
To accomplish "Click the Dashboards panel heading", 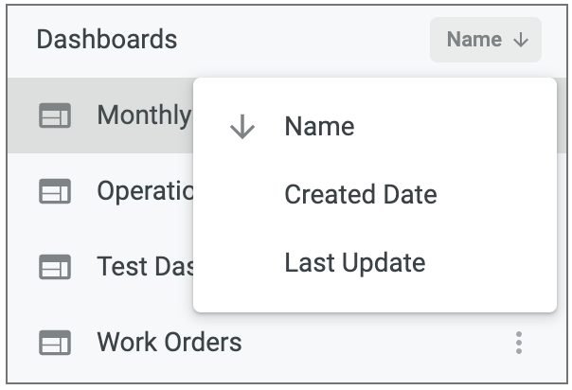I will click(x=107, y=40).
